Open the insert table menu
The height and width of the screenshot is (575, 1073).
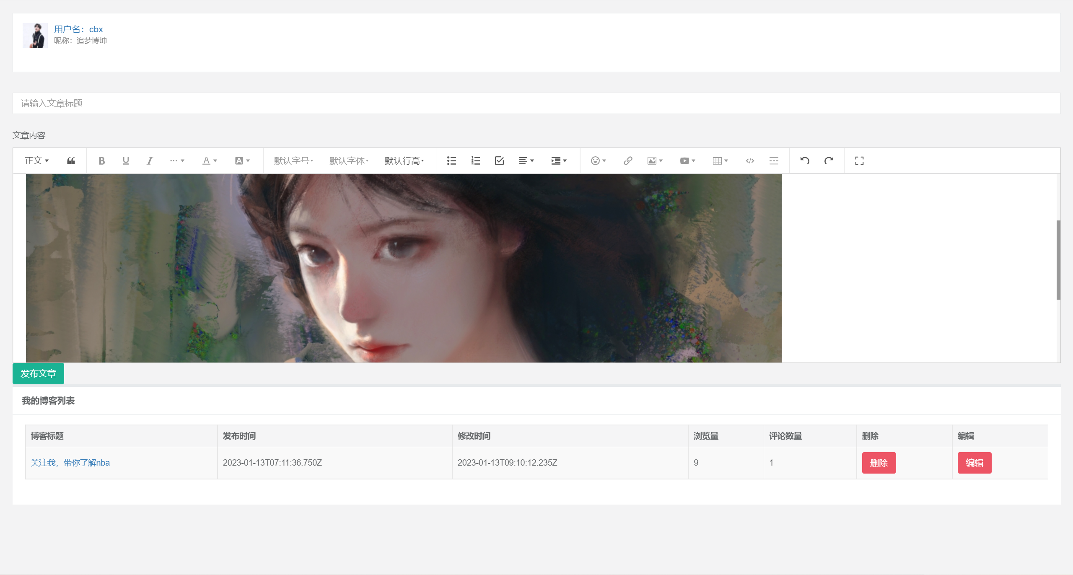[720, 161]
